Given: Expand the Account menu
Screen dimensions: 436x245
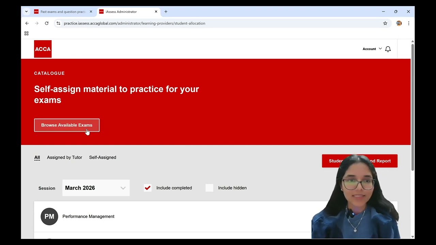Looking at the screenshot, I should 372,49.
